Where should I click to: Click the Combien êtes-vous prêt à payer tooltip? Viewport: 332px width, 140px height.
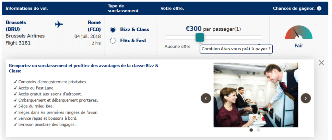236,49
